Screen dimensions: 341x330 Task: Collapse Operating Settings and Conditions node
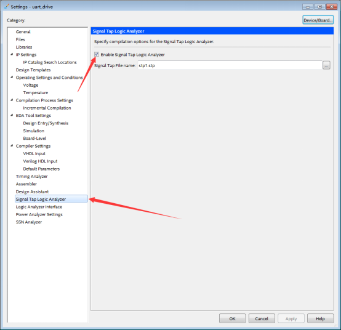[x=12, y=77]
